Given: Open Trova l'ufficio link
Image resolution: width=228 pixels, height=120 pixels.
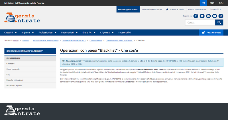Looking at the screenshot, I should click(216, 9).
